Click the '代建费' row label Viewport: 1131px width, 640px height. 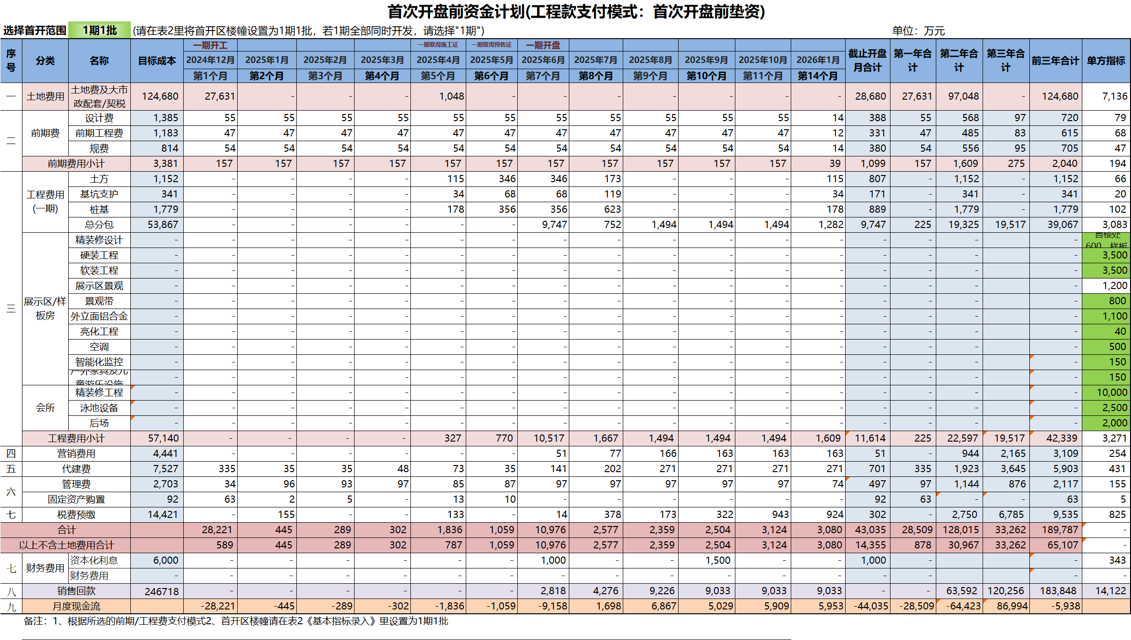click(76, 469)
